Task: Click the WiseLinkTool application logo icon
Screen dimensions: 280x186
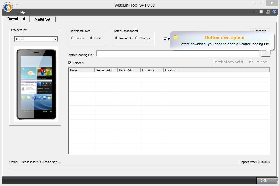Action: pos(8,7)
